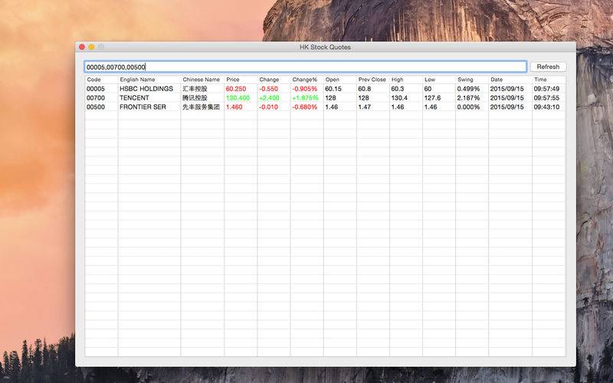Click the Prev Close column header
Image resolution: width=613 pixels, height=383 pixels.
point(372,80)
